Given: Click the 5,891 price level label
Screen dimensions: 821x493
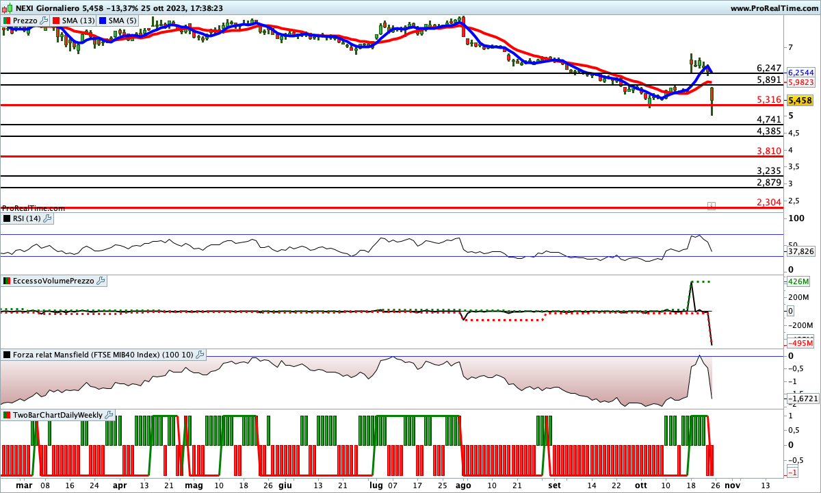Looking at the screenshot, I should click(769, 80).
